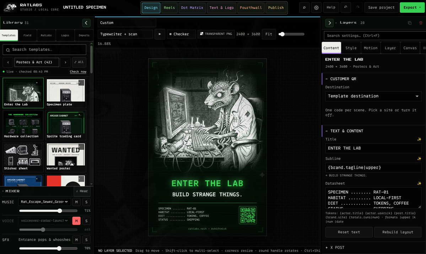
Task: Click the redo arrow icon
Action: click(357, 7)
